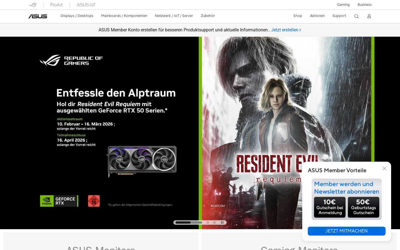Open the search magnifier icon
Image resolution: width=400 pixels, height=250 pixels.
(356, 16)
